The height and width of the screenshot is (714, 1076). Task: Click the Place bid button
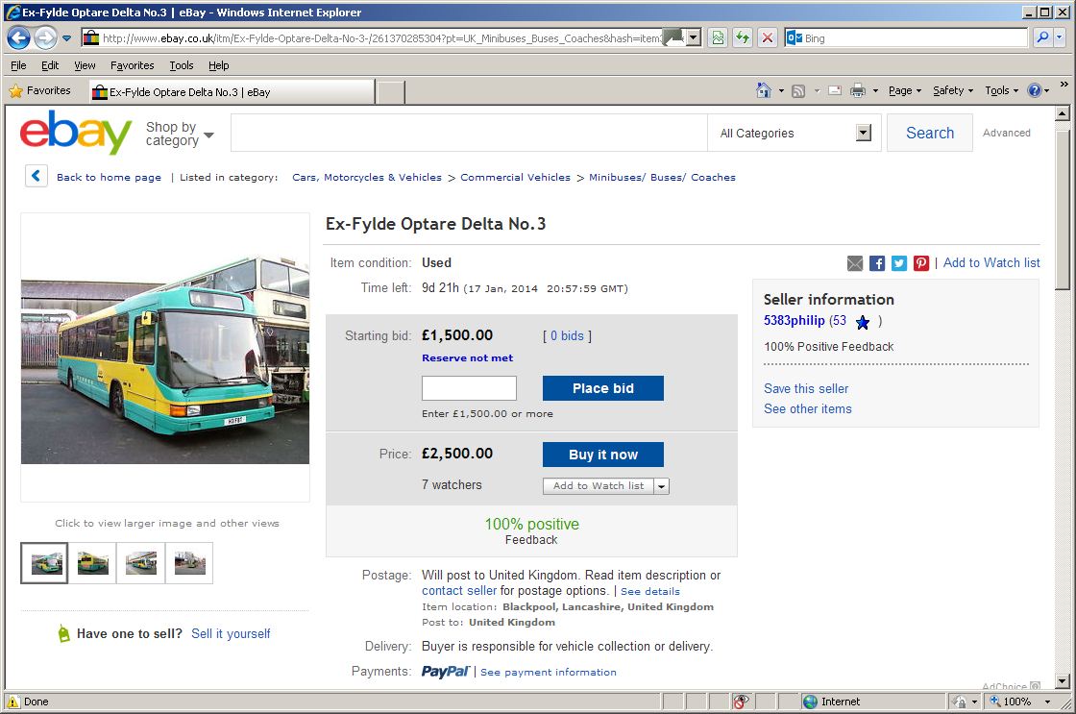(x=602, y=388)
